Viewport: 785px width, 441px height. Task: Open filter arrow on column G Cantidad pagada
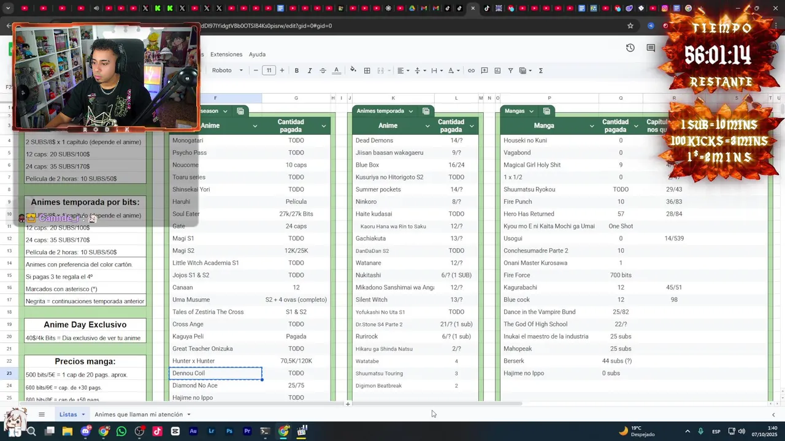(323, 126)
